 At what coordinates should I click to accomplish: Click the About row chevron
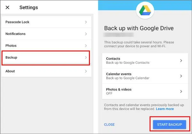(86, 71)
